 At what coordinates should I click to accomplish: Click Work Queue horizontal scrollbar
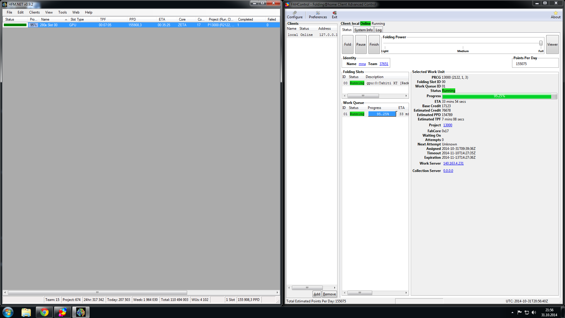coord(360,293)
